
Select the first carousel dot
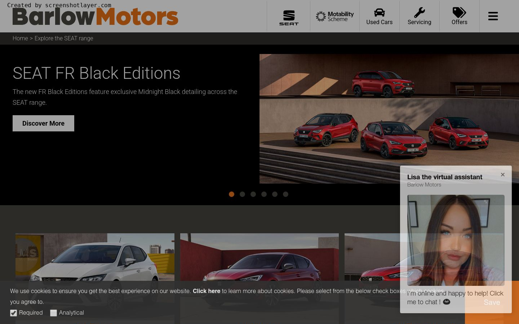point(231,194)
